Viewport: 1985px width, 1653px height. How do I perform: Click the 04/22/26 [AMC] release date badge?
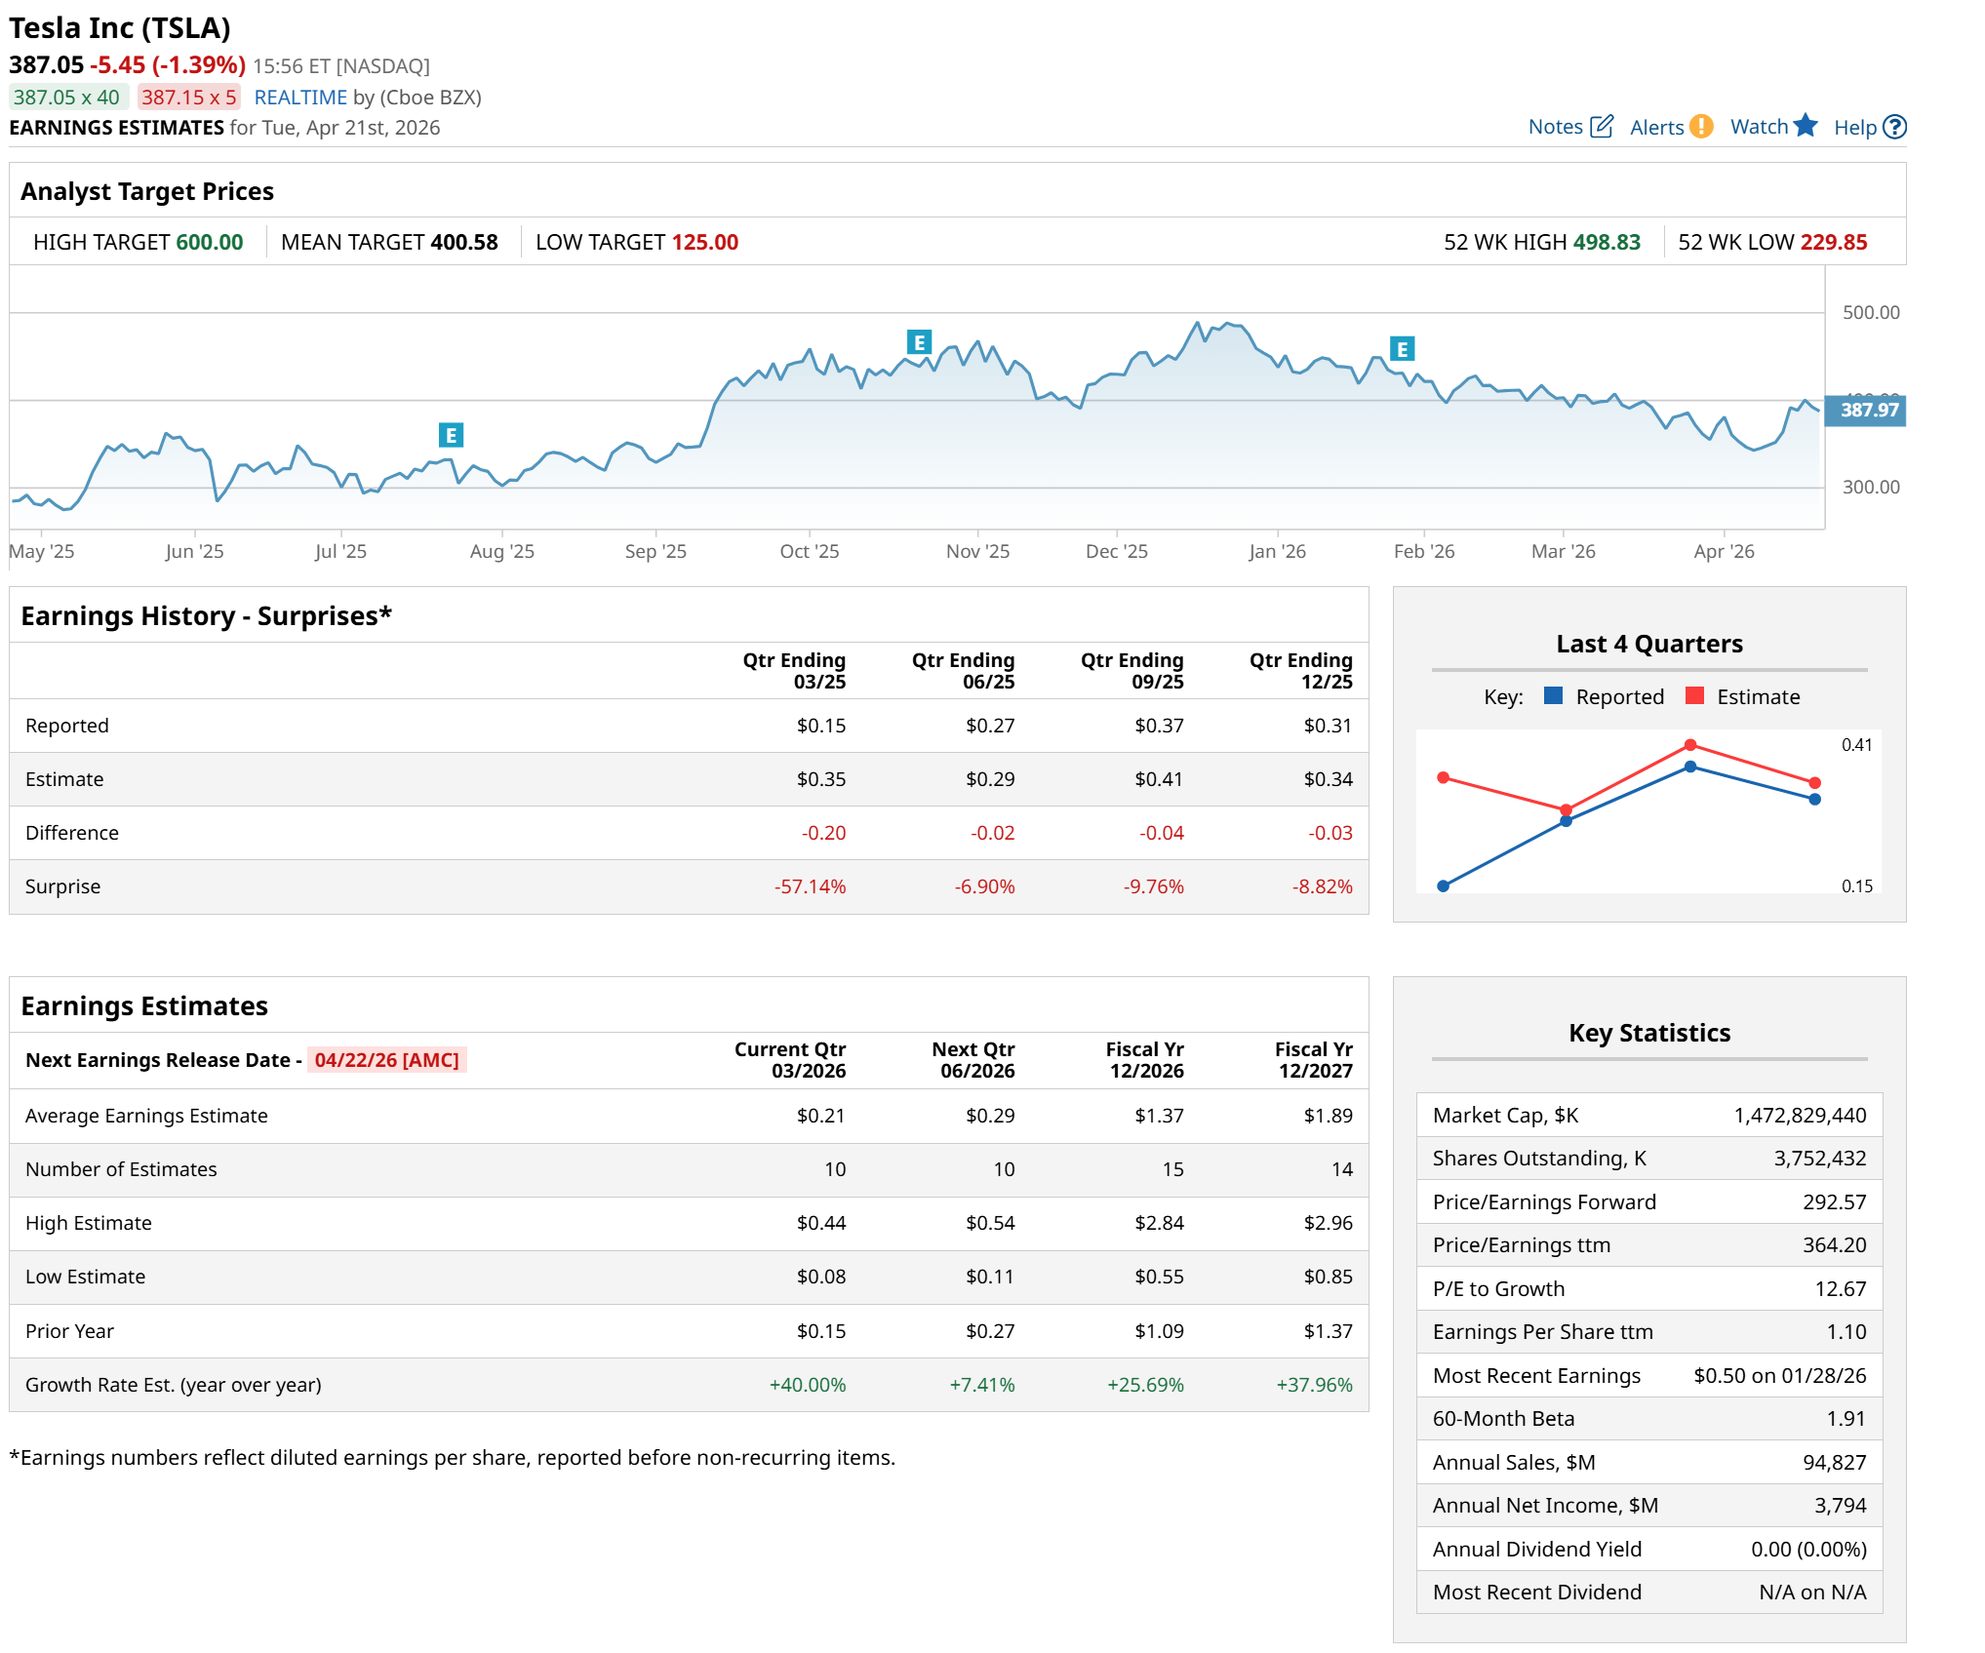(x=386, y=1060)
